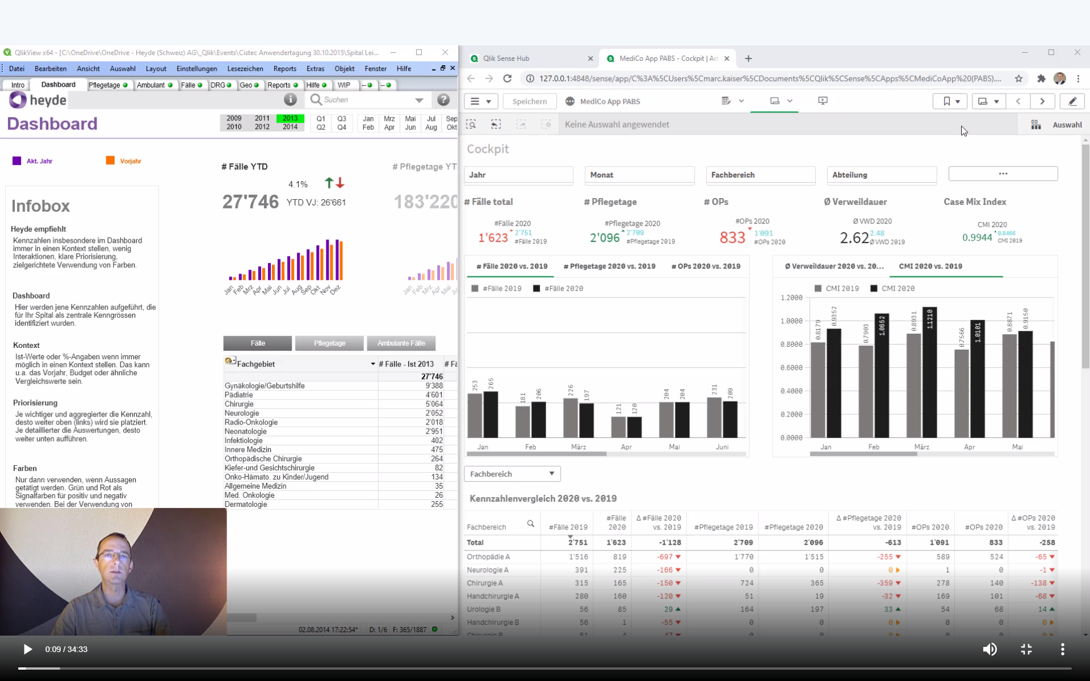
Task: Open Lesezeichen menu in QlikView
Action: pos(245,69)
